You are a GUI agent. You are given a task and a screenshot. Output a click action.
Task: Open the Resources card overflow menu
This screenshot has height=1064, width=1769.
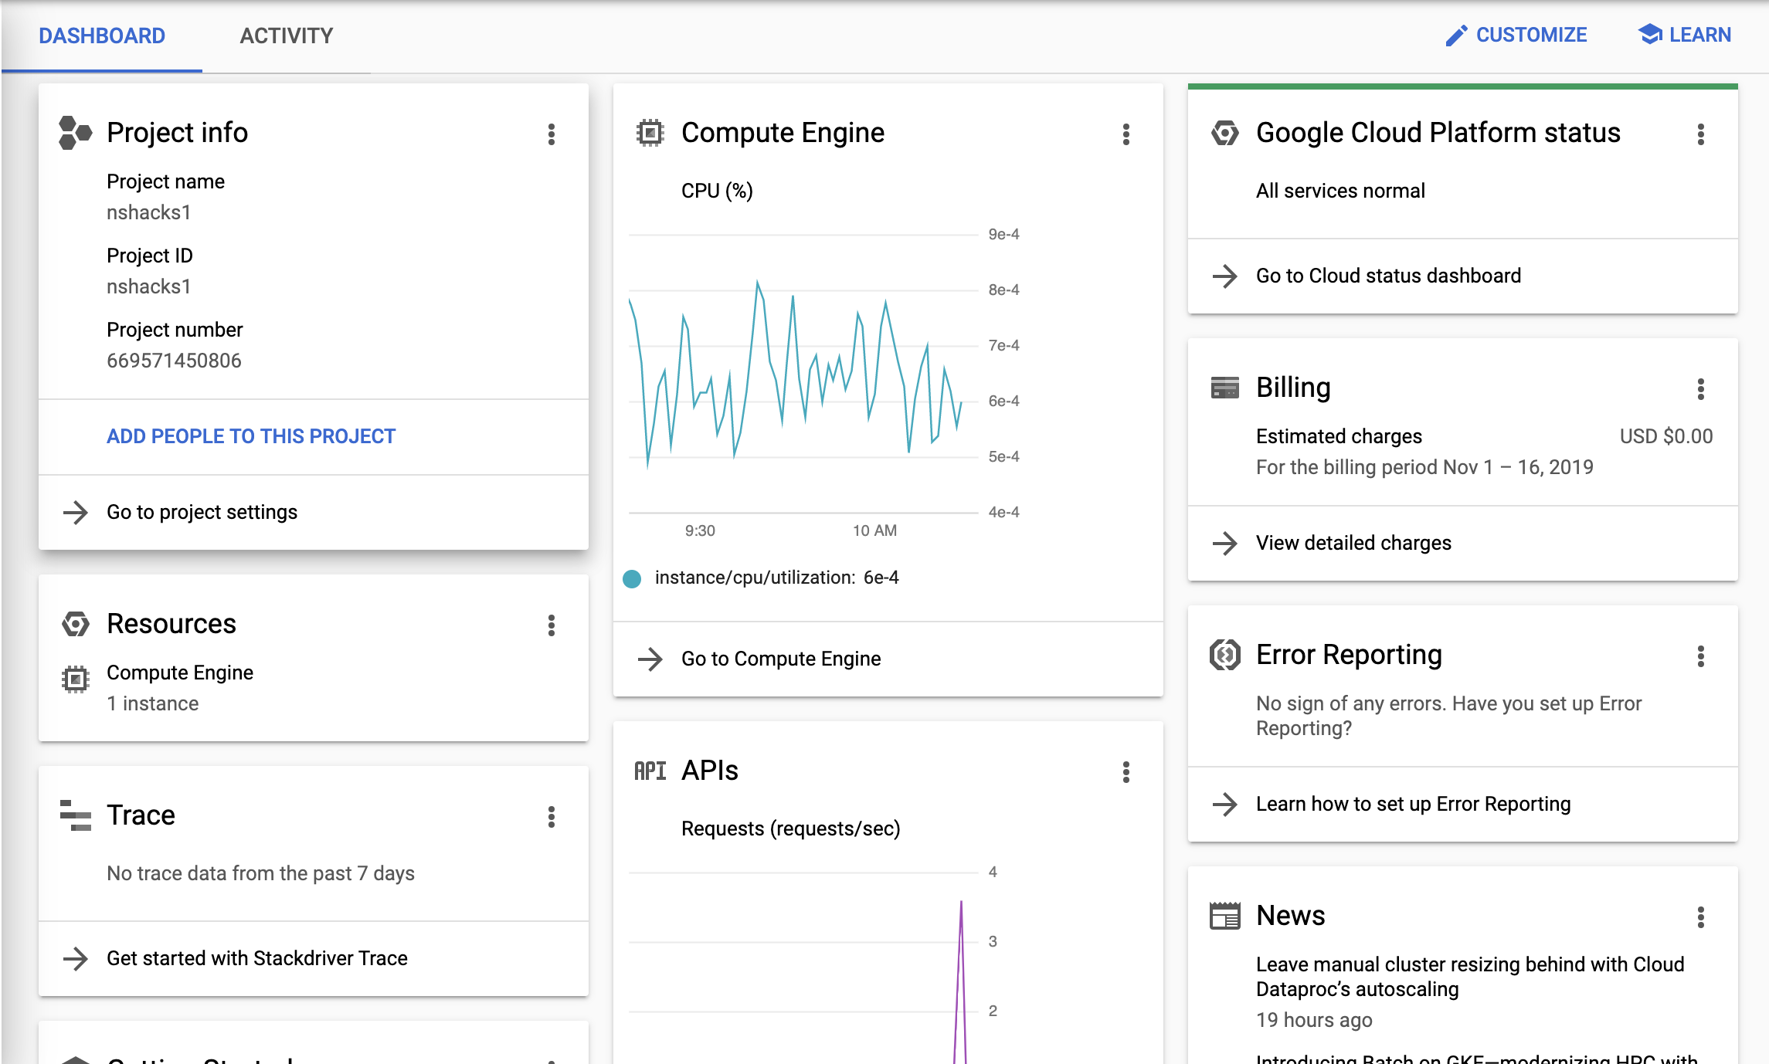pyautogui.click(x=552, y=625)
